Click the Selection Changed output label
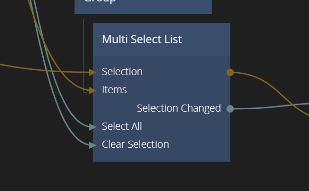 tap(179, 108)
